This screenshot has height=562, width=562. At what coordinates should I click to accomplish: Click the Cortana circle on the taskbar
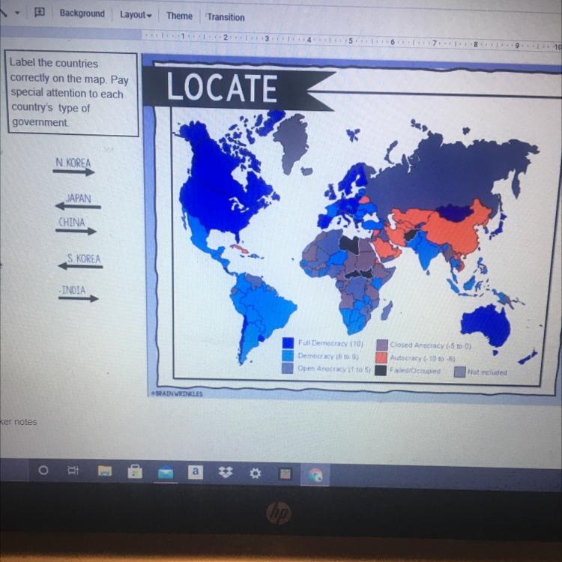pos(43,470)
